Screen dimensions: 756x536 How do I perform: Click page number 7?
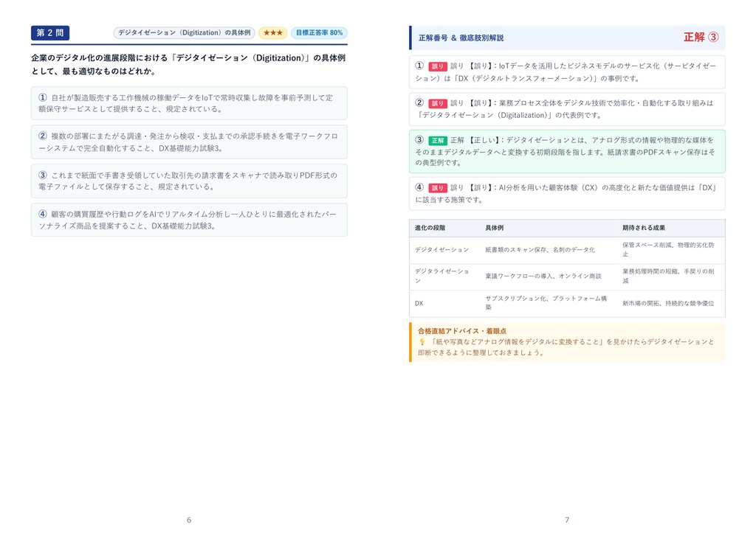pyautogui.click(x=567, y=520)
